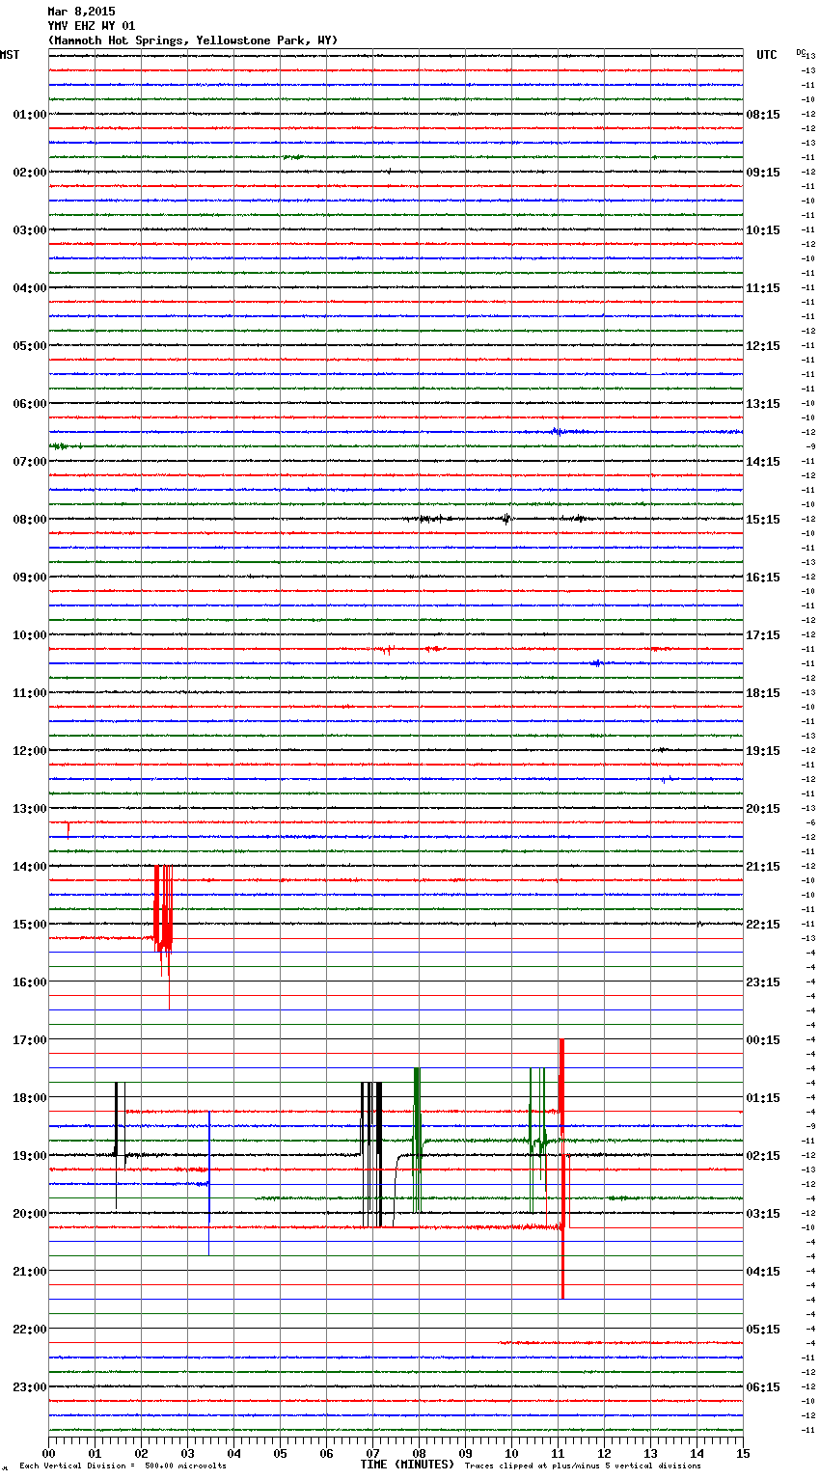The image size is (820, 1479).
Task: Click the "01:15" UTC time label
Action: (x=762, y=1097)
